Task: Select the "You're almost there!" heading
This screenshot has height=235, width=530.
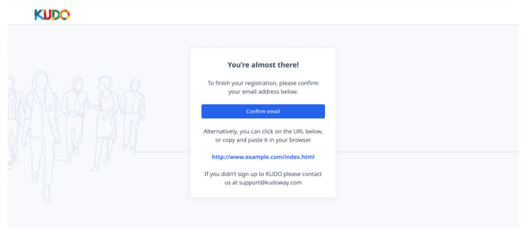Action: coord(263,65)
